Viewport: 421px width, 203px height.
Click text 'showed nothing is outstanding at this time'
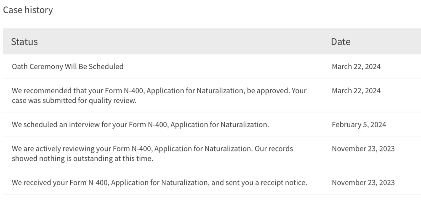tap(82, 159)
